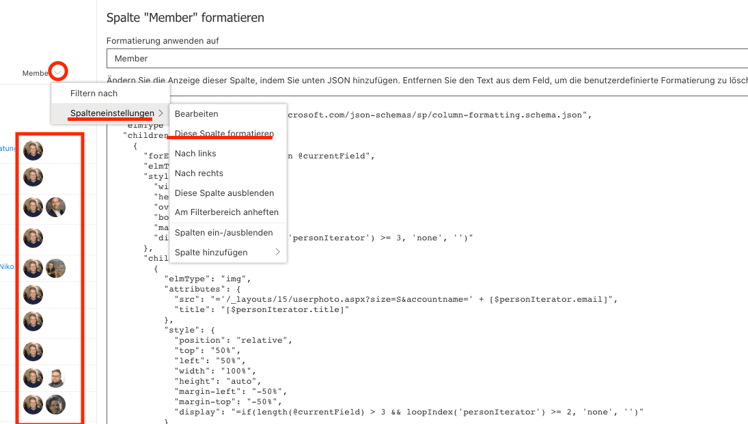Pin column using "Am Filterbereich anheften"
Screen dimensions: 748x424
point(226,212)
